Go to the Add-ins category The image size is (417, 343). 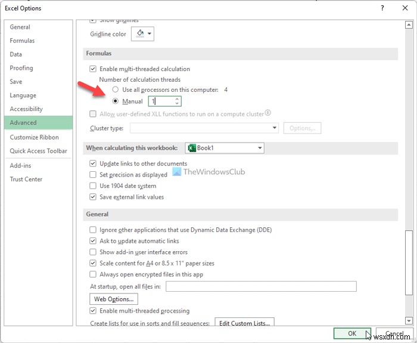[x=38, y=166]
